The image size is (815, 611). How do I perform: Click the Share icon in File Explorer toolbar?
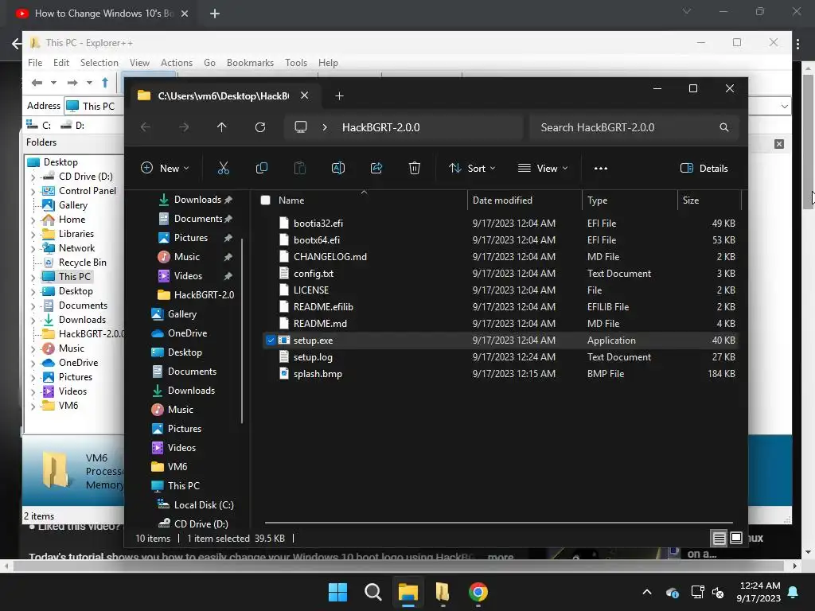[376, 168]
